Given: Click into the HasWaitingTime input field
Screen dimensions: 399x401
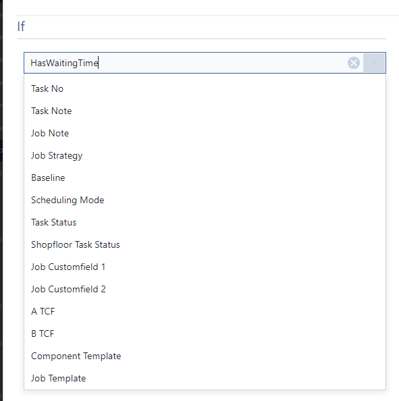Looking at the screenshot, I should pos(187,63).
